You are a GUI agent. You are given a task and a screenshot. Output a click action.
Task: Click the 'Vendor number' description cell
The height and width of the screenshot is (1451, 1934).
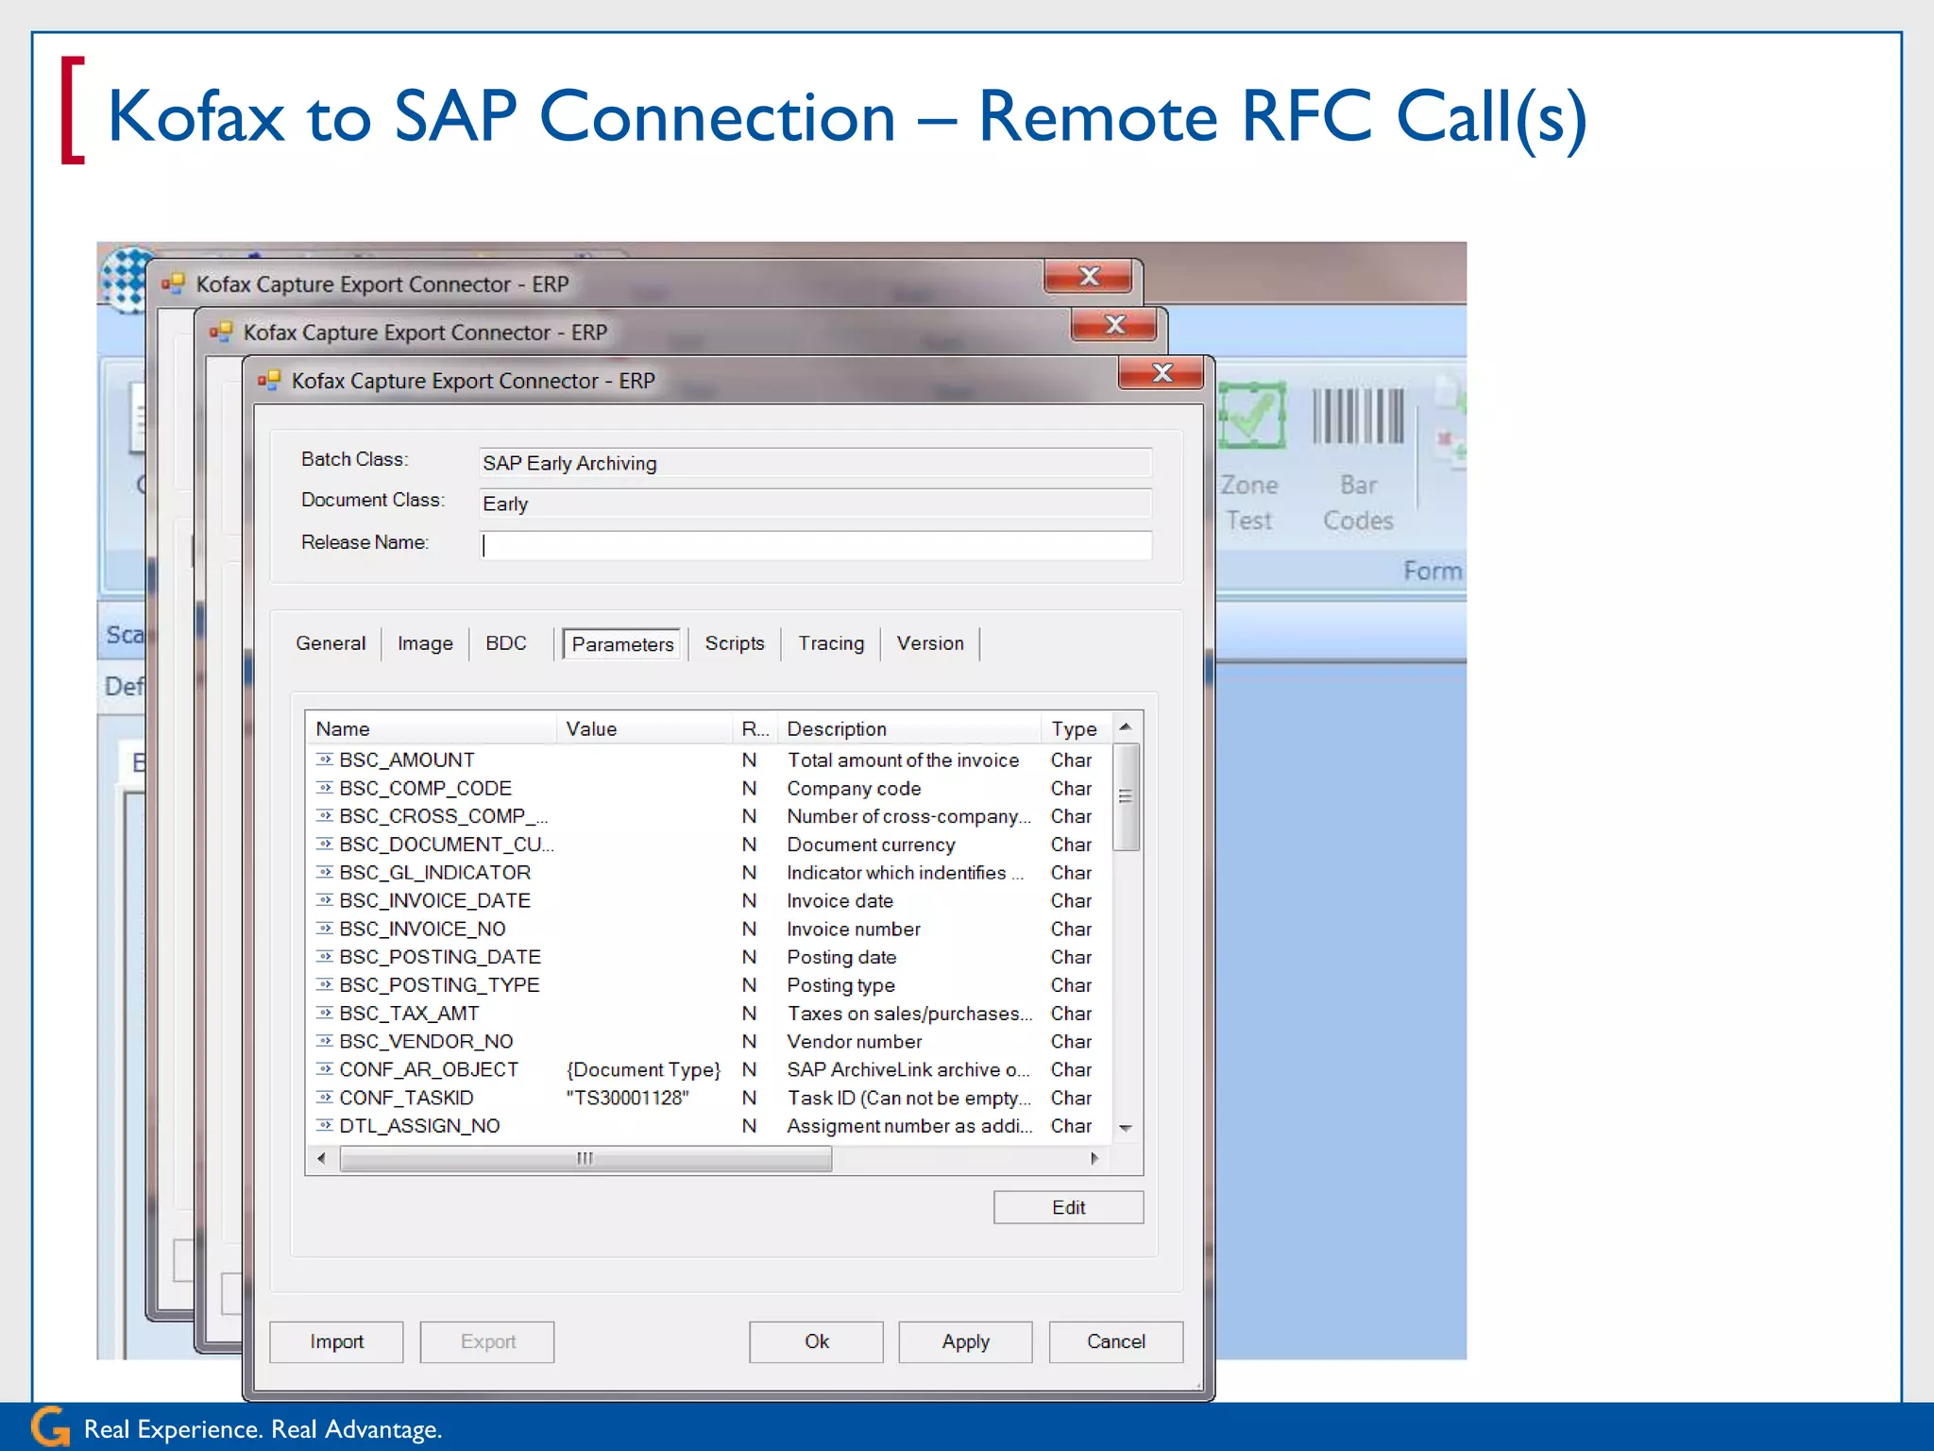point(855,1041)
